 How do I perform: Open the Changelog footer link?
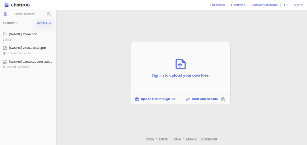point(209,139)
